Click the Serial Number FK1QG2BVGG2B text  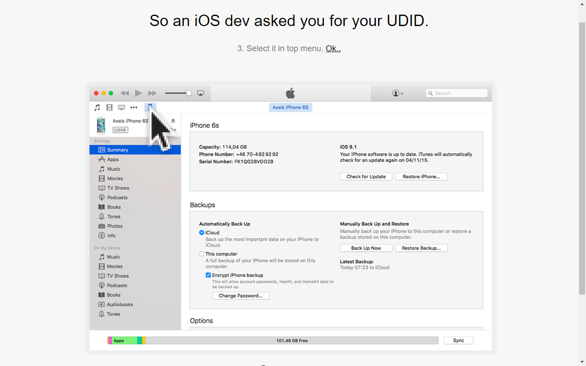coord(236,162)
